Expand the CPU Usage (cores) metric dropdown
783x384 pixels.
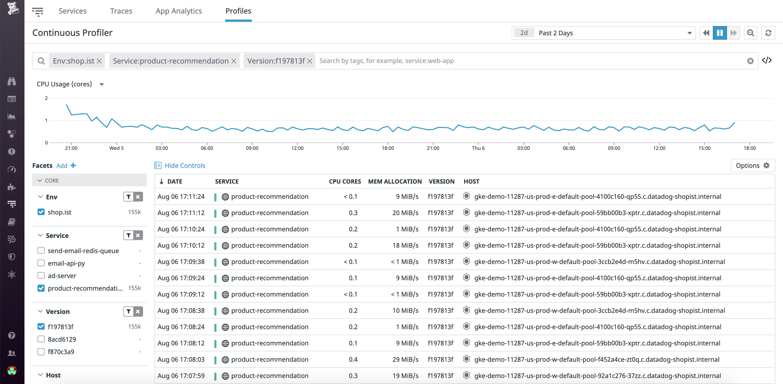tap(101, 84)
